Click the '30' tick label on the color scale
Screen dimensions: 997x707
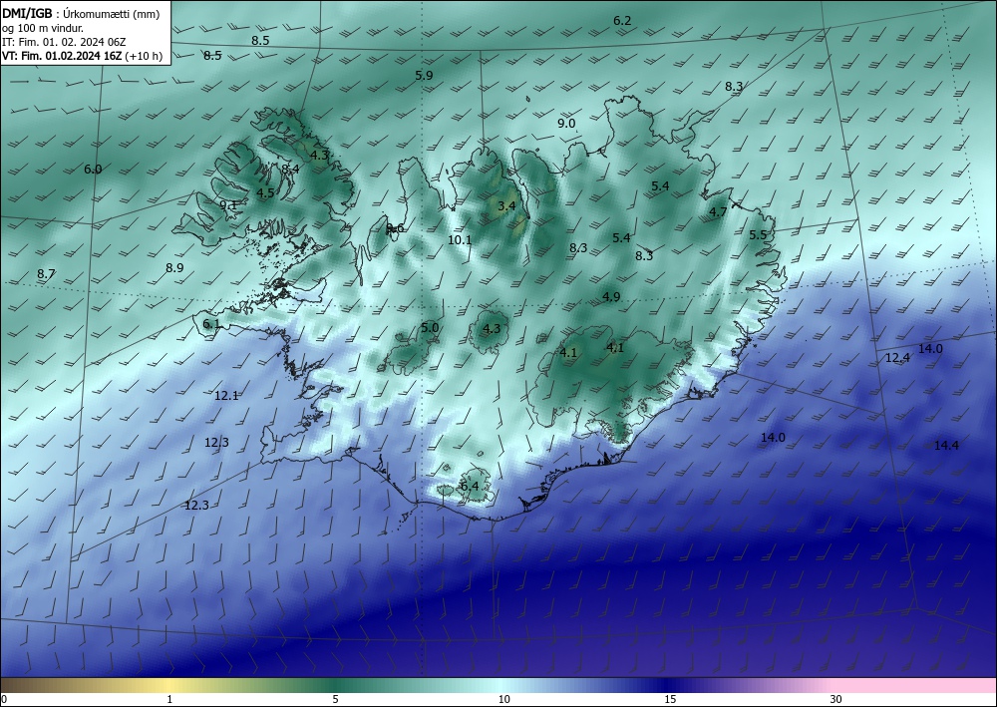(x=836, y=699)
